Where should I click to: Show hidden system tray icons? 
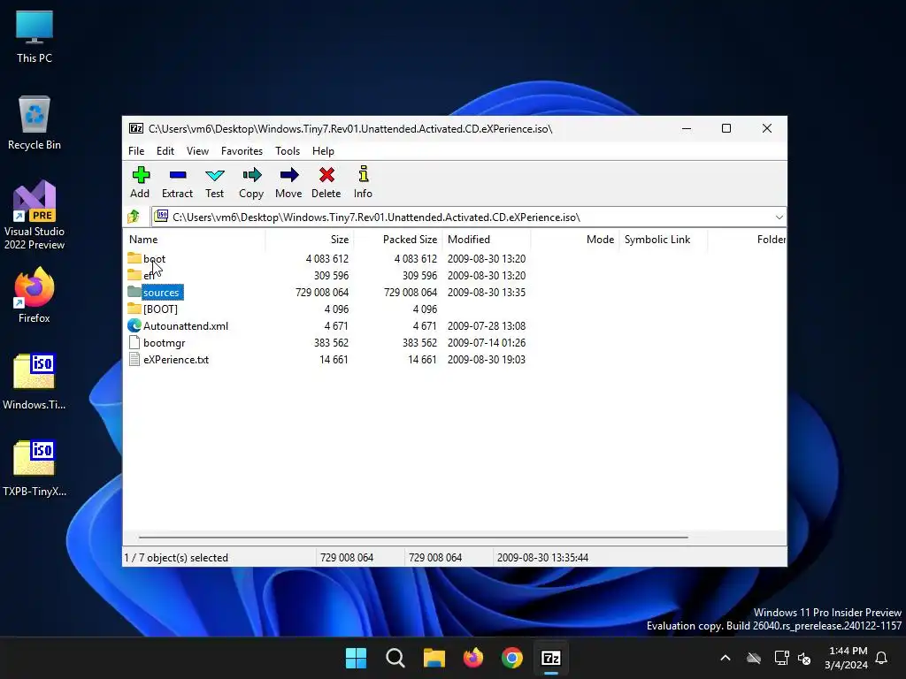tap(726, 658)
